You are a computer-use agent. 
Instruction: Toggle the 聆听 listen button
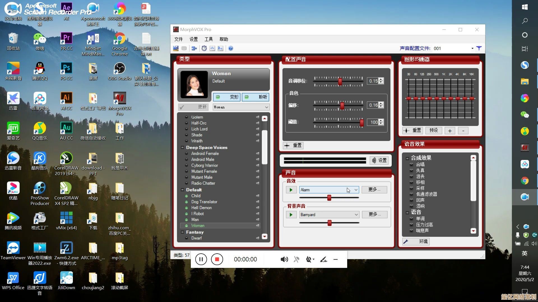pyautogui.click(x=256, y=97)
